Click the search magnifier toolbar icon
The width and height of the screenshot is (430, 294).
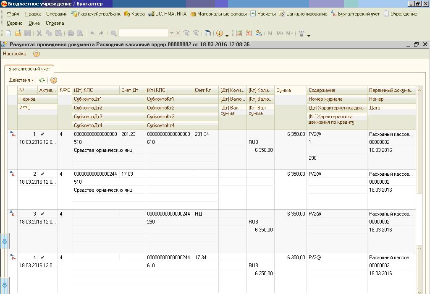113,34
